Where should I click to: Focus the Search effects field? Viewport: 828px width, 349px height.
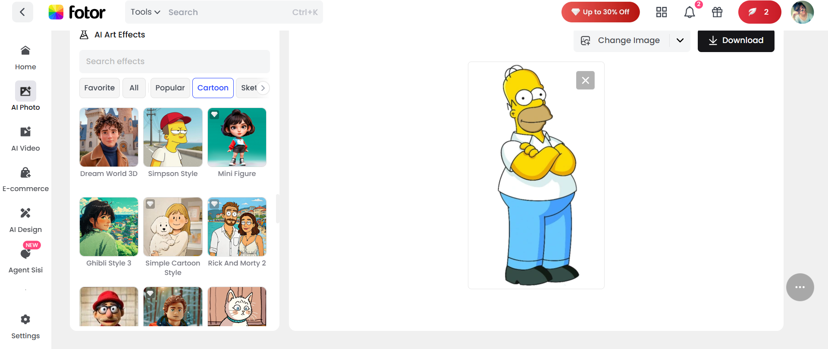(x=174, y=62)
